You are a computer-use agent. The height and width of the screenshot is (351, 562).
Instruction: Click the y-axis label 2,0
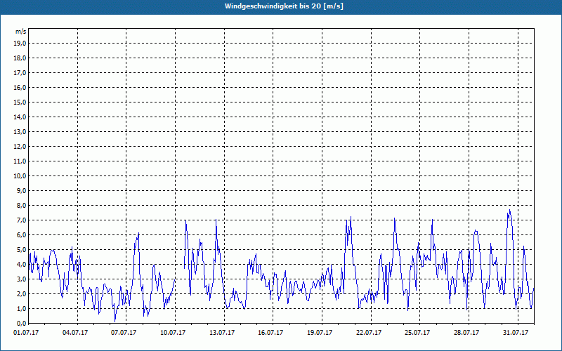pyautogui.click(x=21, y=293)
